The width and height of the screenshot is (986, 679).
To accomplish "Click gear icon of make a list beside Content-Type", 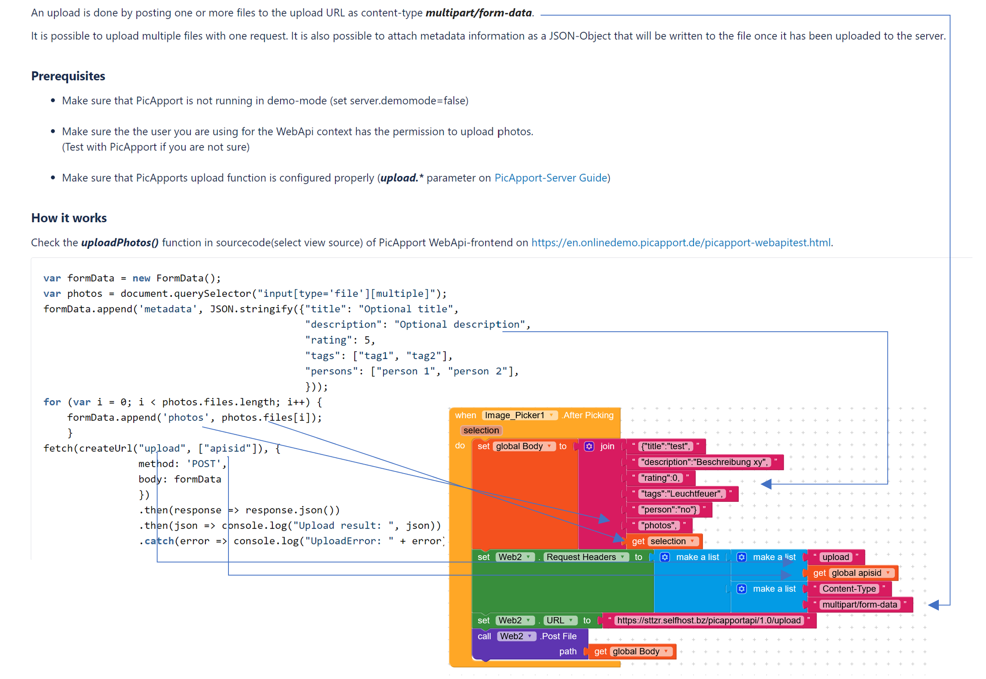I will [x=741, y=588].
